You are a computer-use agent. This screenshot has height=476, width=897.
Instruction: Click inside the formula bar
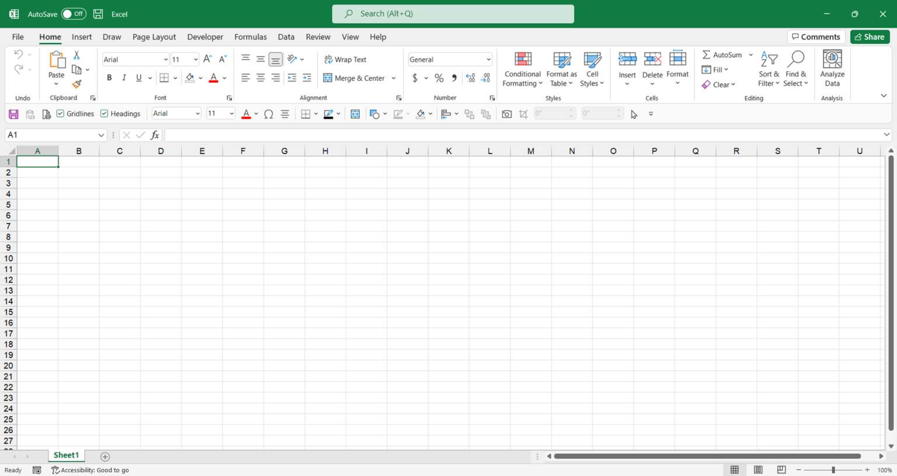(x=409, y=135)
